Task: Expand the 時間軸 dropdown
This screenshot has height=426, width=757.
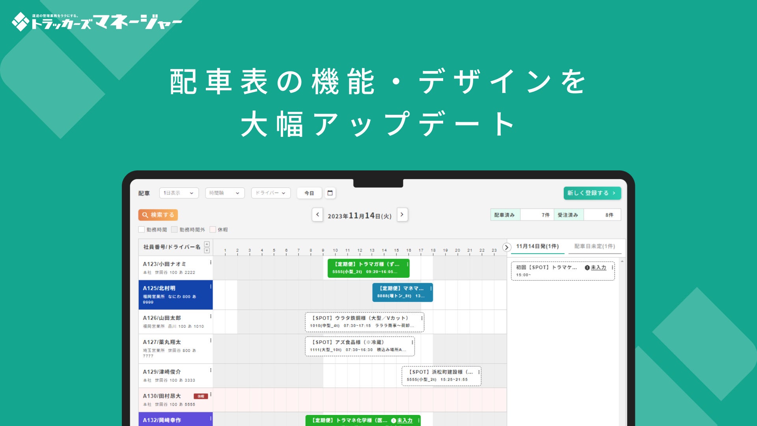Action: tap(225, 193)
